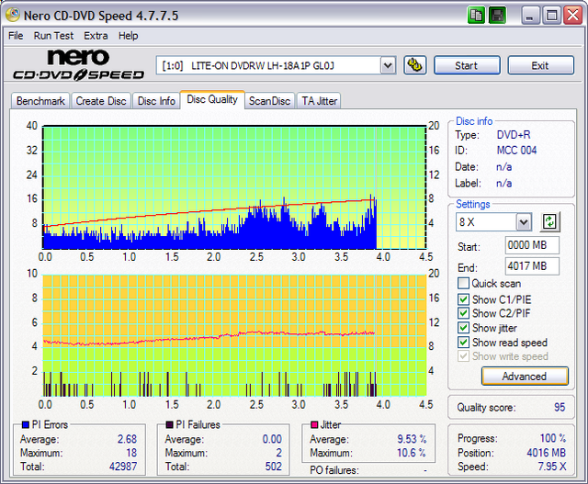Click the pink Jitter legend square

pos(314,425)
